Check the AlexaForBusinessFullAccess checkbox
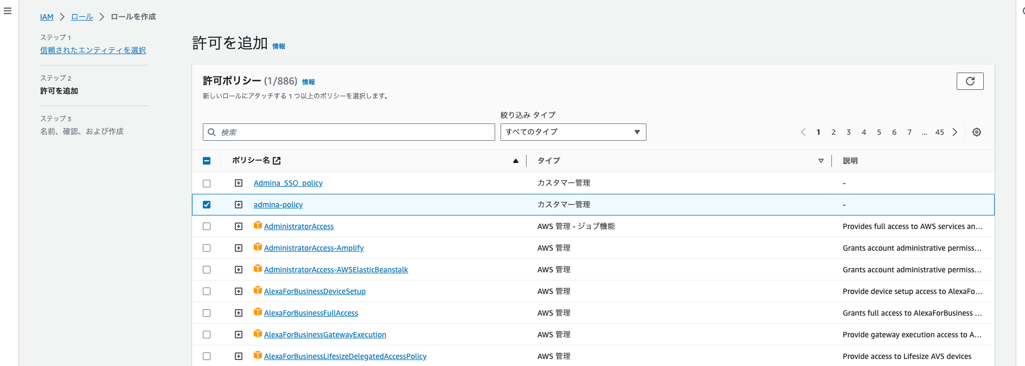1025x366 pixels. pos(207,313)
